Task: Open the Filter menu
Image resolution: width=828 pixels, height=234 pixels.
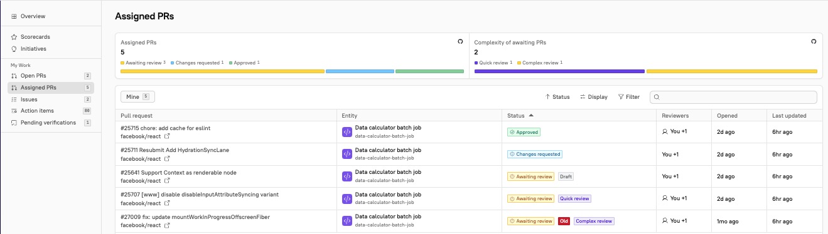Action: 629,97
